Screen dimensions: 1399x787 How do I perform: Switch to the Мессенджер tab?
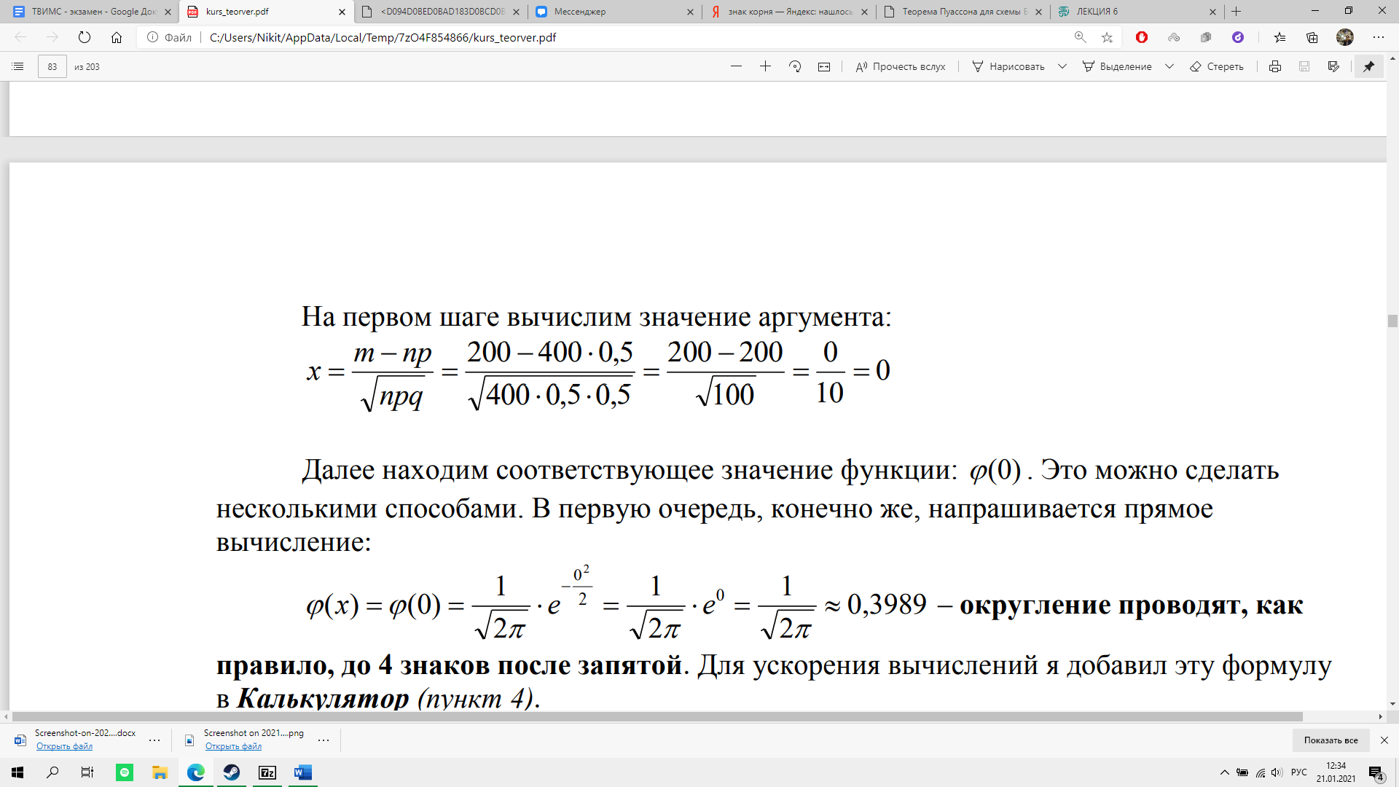[x=614, y=12]
